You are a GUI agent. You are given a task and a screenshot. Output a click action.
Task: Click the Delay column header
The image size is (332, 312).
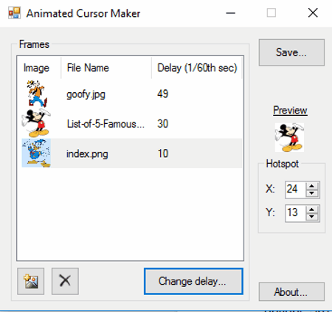coord(197,68)
